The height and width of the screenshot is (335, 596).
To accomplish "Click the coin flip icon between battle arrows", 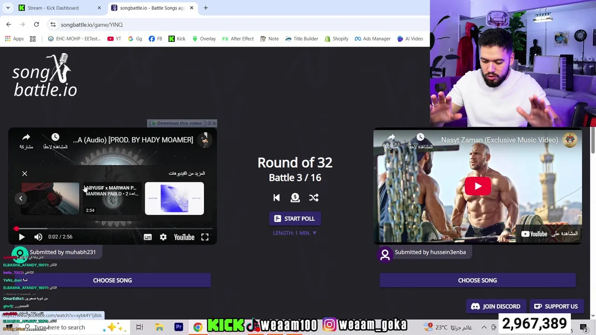I will coord(295,198).
